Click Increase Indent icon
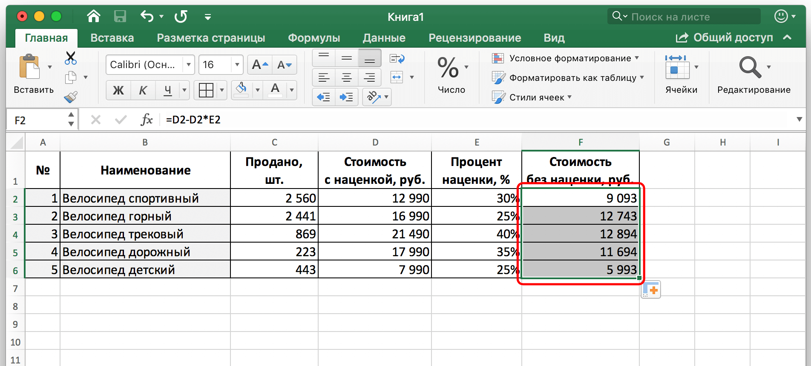811x366 pixels. (x=347, y=97)
